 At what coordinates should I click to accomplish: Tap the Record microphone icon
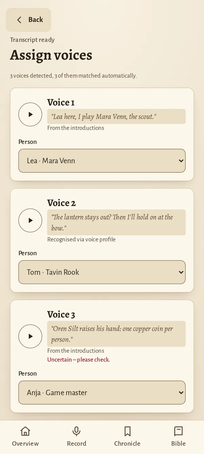pos(76,431)
